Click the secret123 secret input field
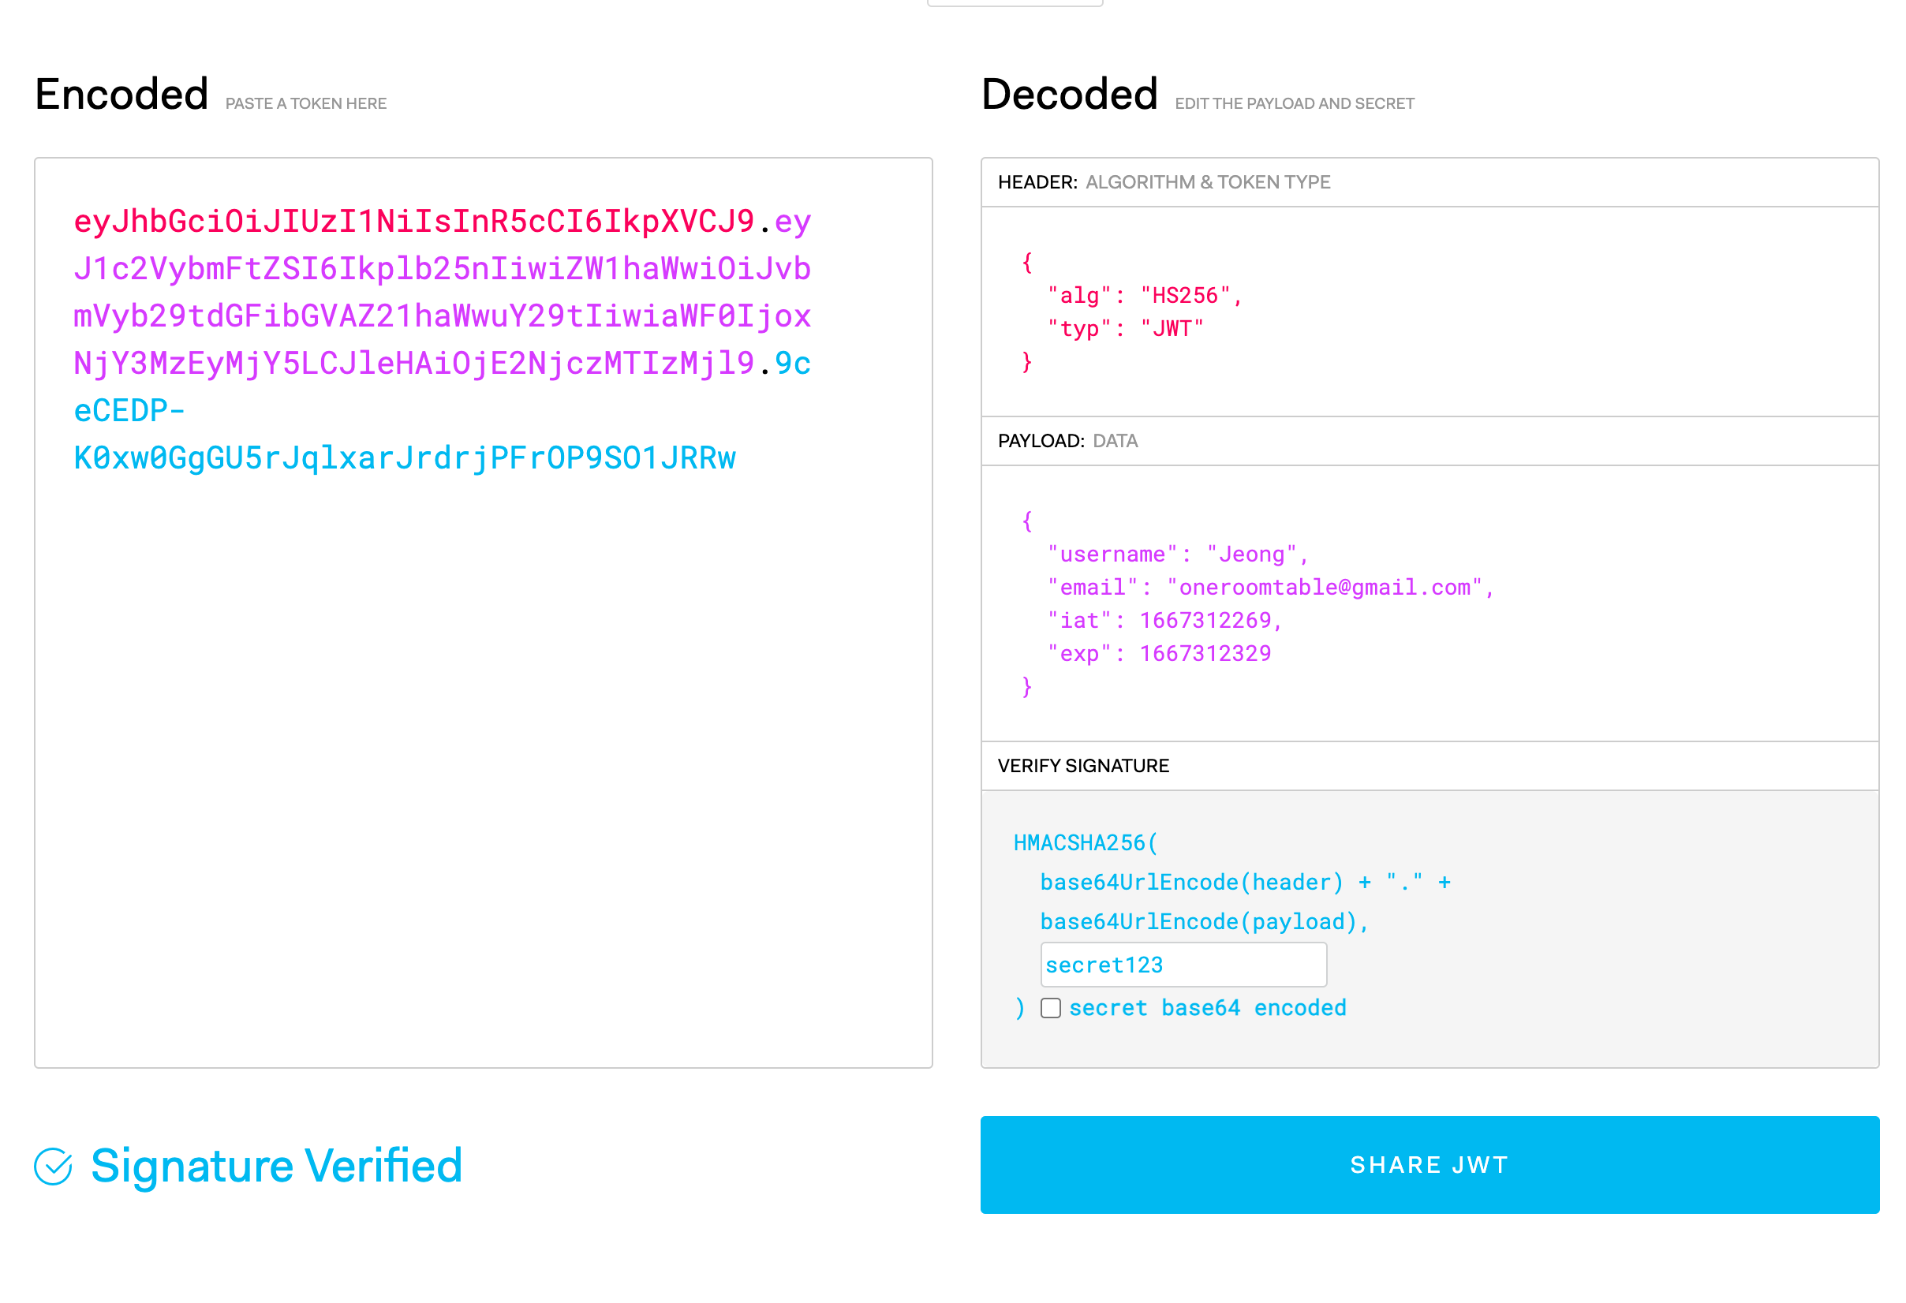Image resolution: width=1906 pixels, height=1303 pixels. tap(1183, 965)
